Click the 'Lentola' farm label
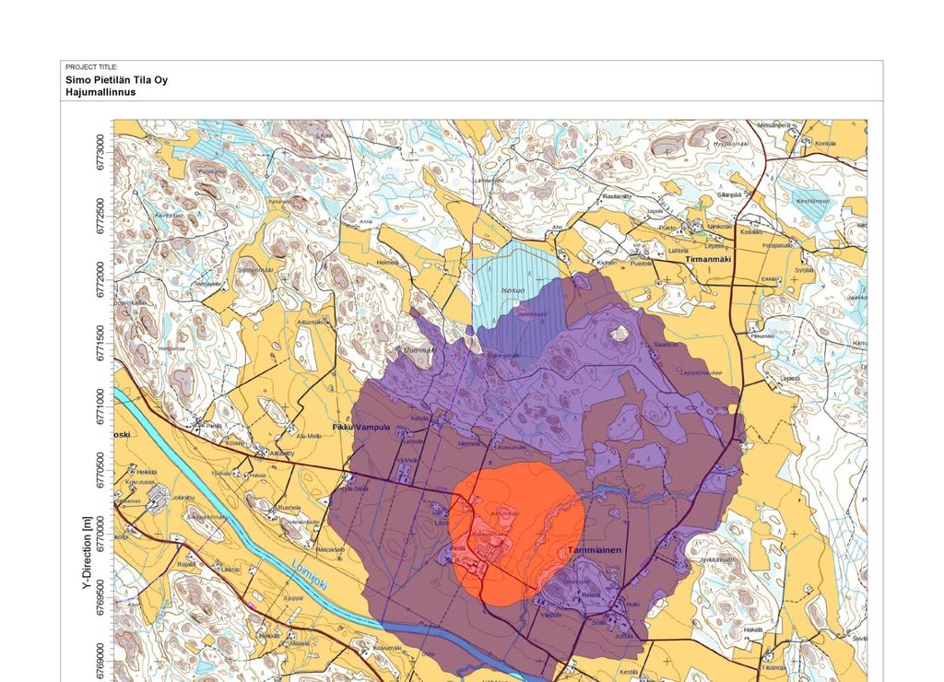 (x=414, y=441)
